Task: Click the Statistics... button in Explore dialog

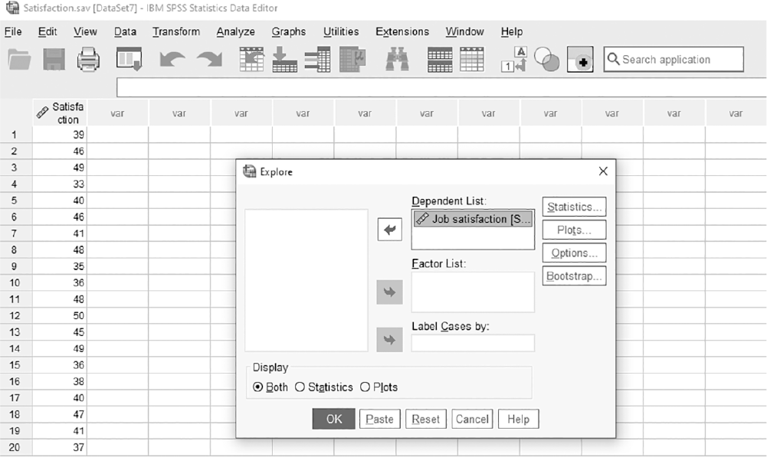Action: point(574,207)
